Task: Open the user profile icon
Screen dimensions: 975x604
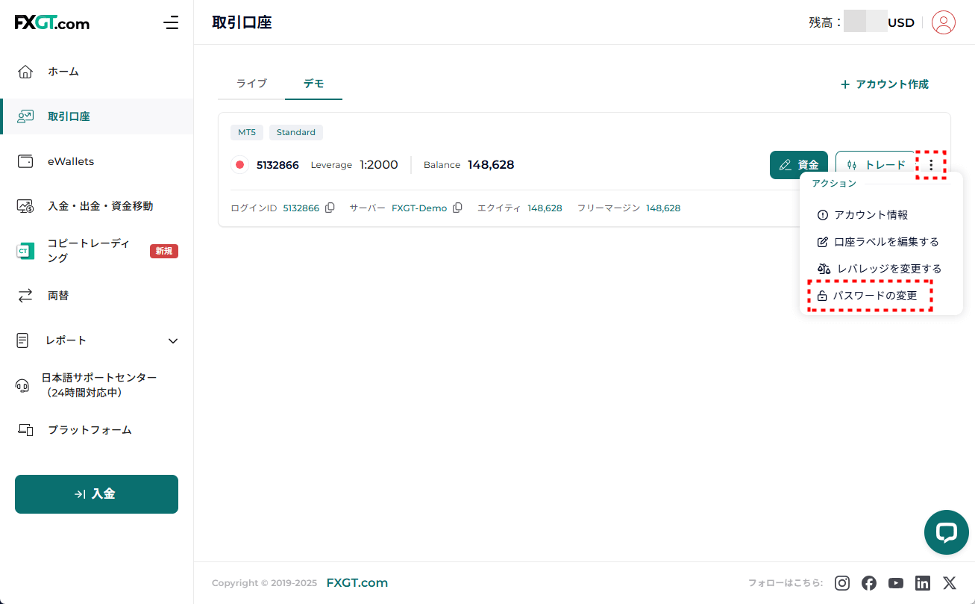Action: (944, 22)
